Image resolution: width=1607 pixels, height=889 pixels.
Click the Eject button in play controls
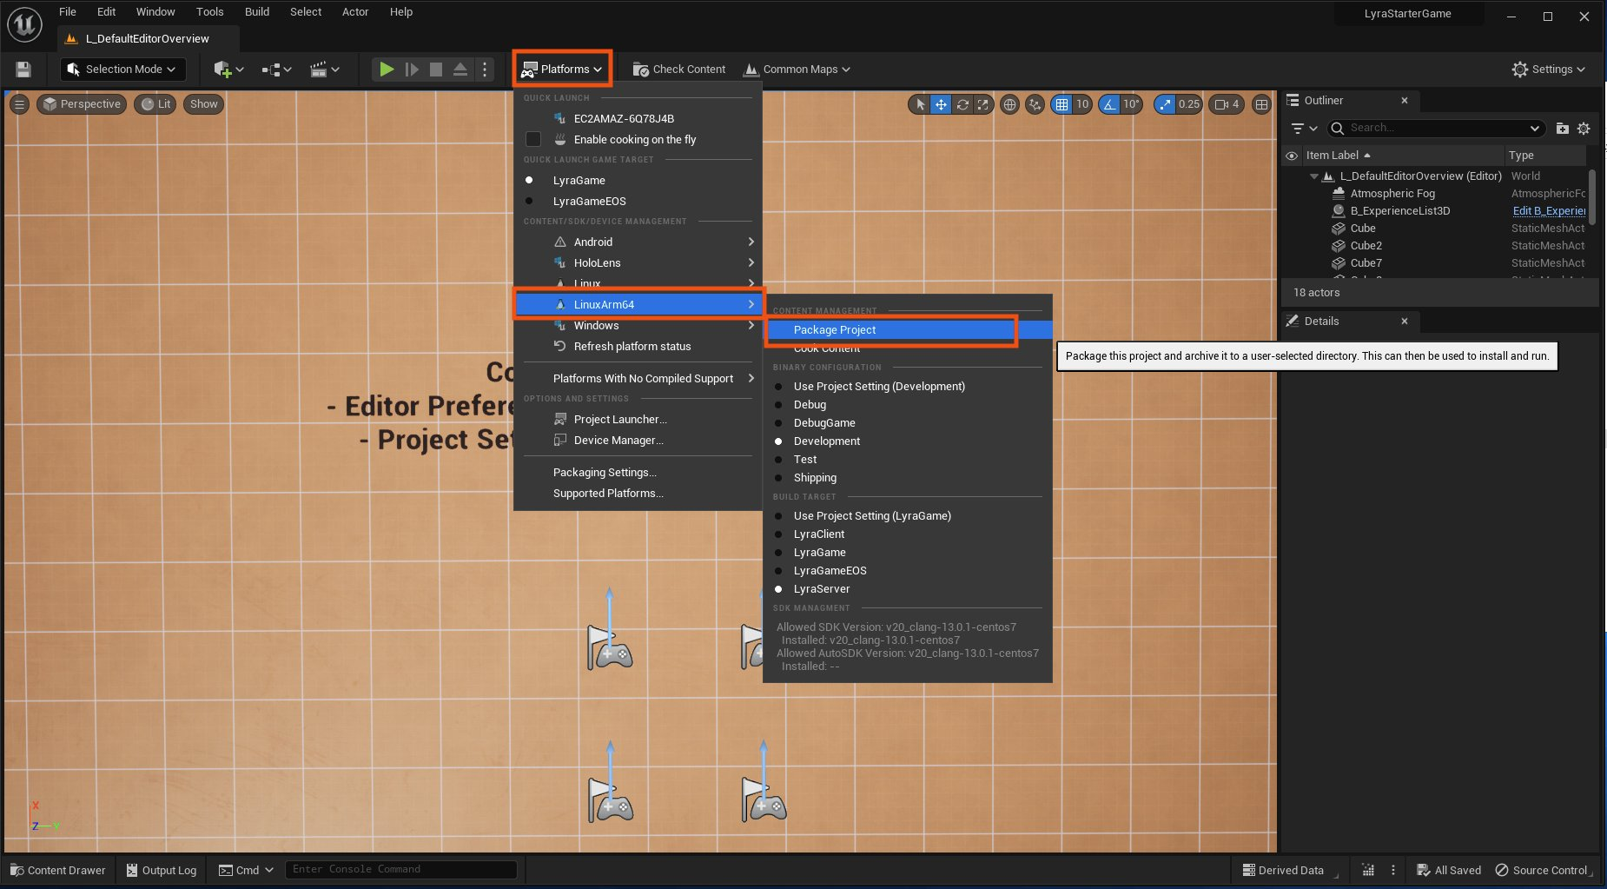460,70
